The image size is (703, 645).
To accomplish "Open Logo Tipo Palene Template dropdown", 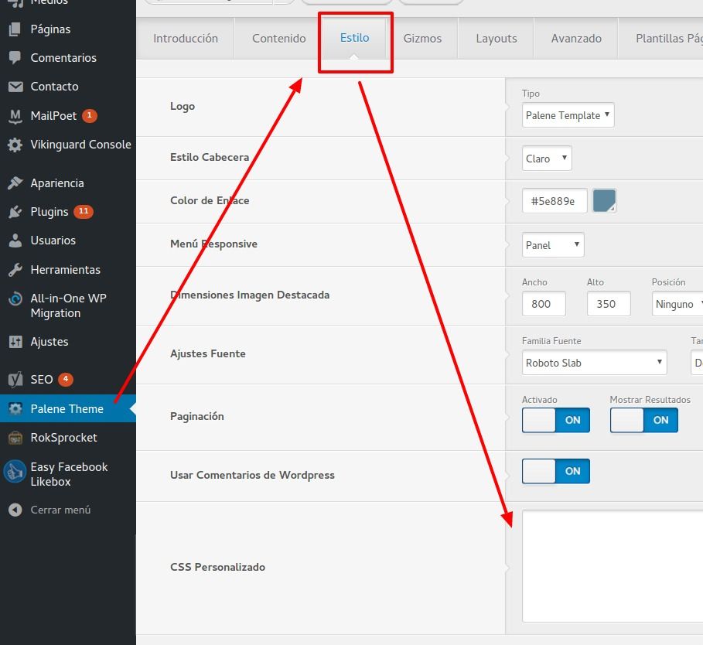I will [x=568, y=115].
